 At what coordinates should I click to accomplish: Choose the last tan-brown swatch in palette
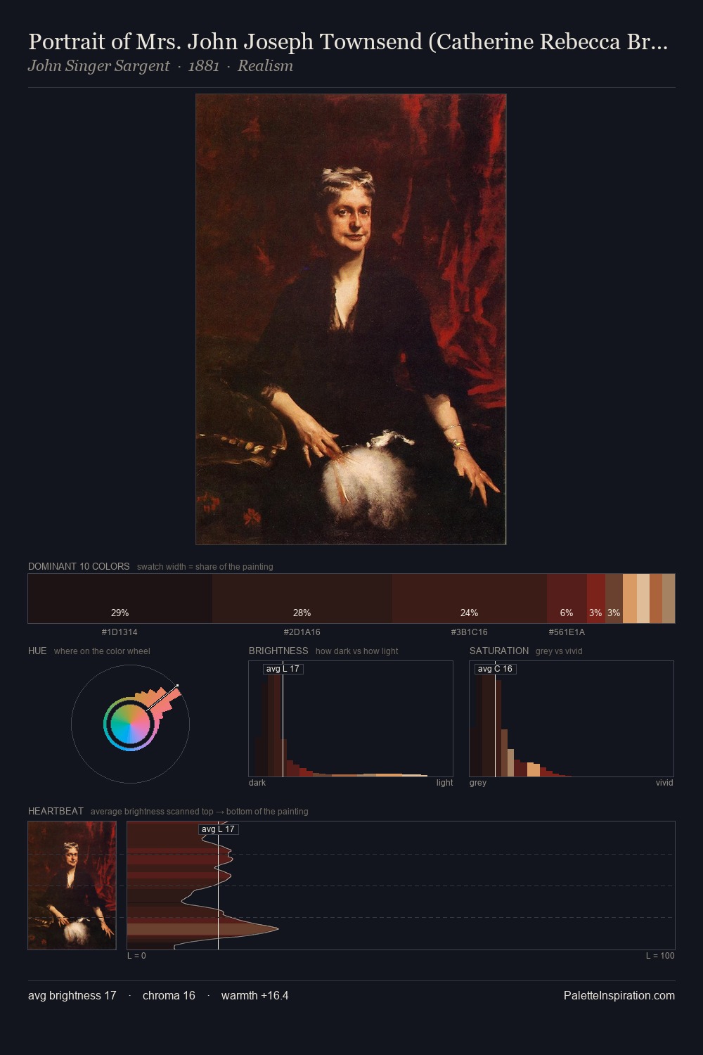[669, 599]
